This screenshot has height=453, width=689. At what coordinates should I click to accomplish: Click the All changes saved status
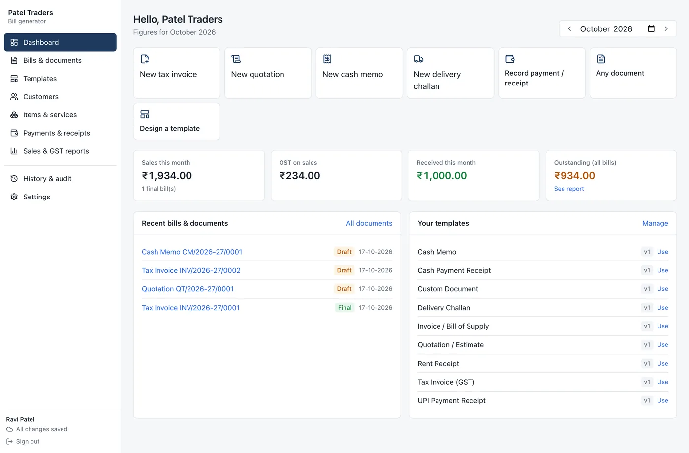[37, 429]
